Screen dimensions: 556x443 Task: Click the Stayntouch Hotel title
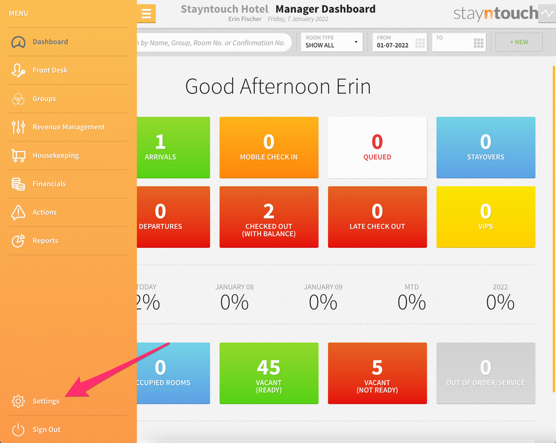(x=224, y=9)
